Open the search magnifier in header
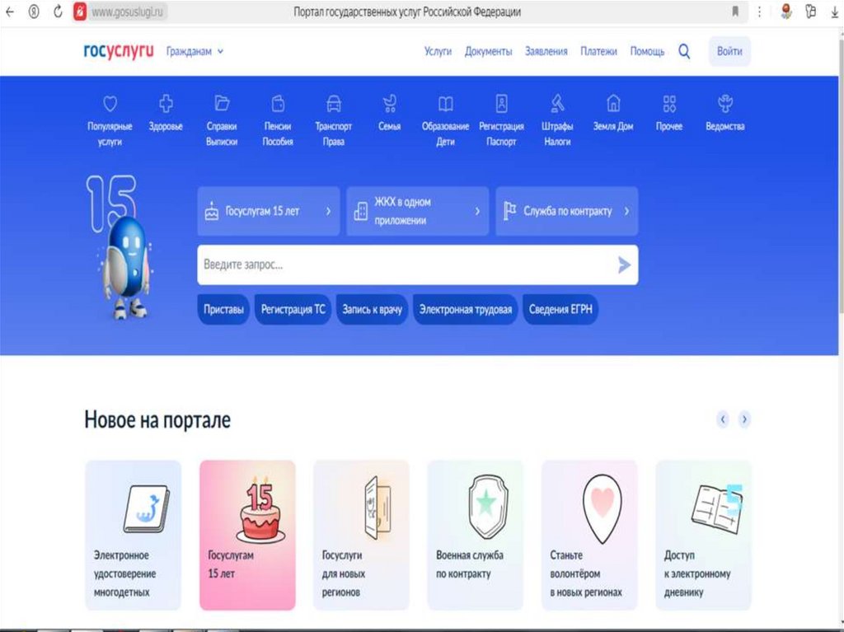The width and height of the screenshot is (844, 632). point(684,51)
